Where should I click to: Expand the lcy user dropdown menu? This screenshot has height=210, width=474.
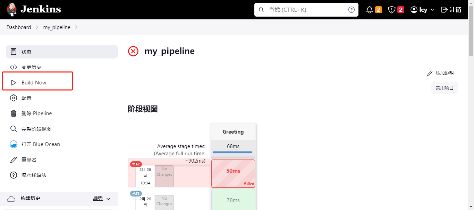click(x=432, y=10)
